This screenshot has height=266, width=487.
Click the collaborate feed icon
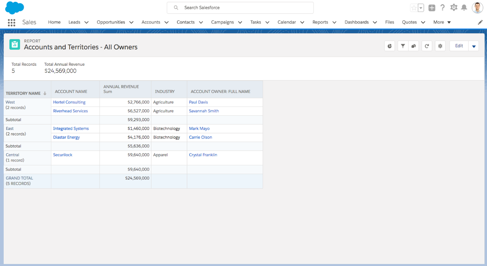point(413,46)
